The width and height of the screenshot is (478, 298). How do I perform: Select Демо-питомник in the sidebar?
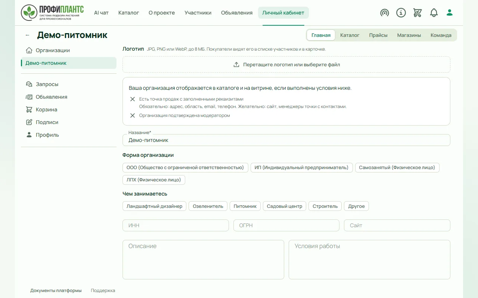tap(69, 63)
